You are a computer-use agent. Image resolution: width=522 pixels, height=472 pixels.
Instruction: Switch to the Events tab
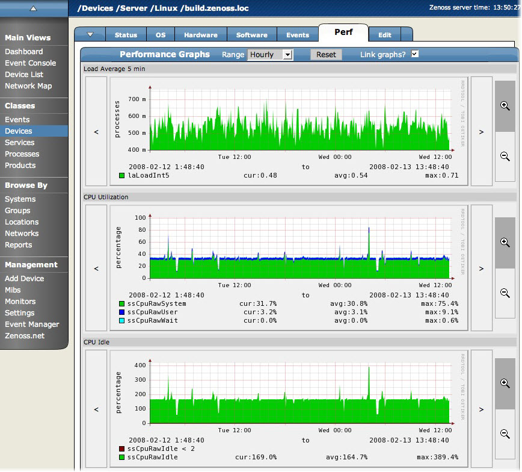coord(298,35)
